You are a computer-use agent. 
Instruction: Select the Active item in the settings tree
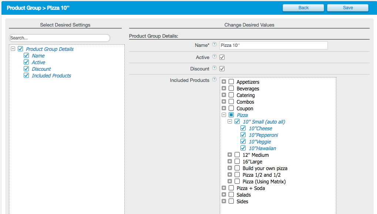point(38,62)
